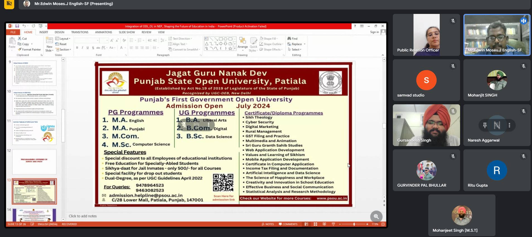
Task: Expand the Select dropdown in Editing
Action: click(295, 50)
